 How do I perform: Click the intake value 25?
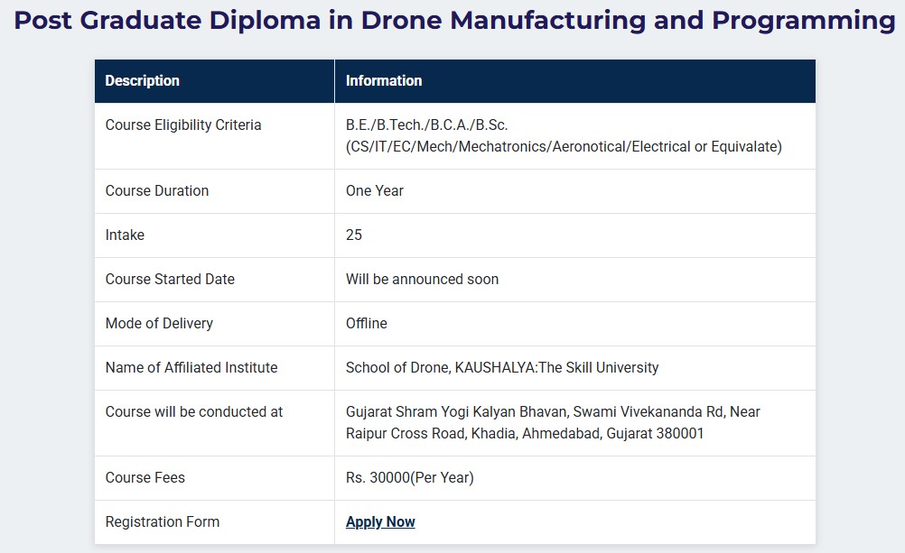[x=354, y=235]
